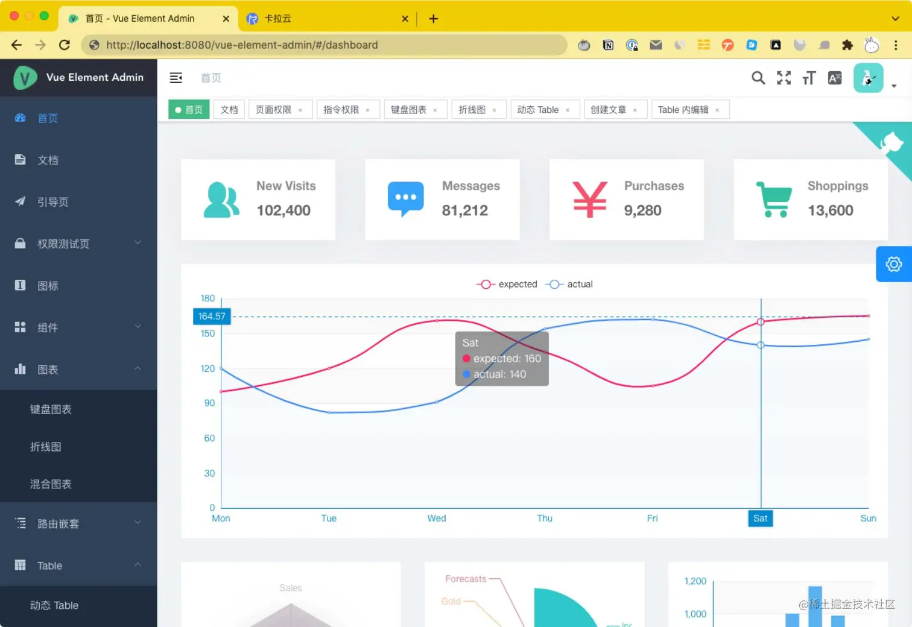Open 图标 in the sidebar
The height and width of the screenshot is (627, 912).
coord(78,286)
